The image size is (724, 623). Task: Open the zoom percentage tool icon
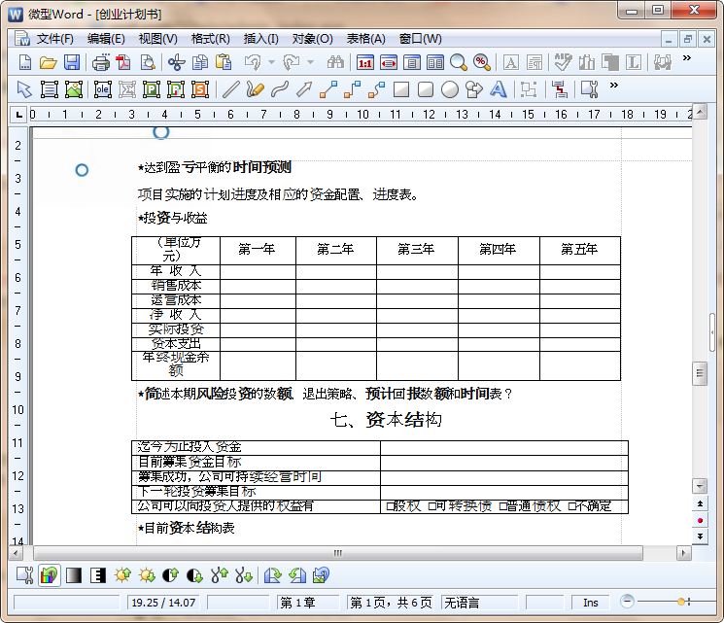point(482,62)
